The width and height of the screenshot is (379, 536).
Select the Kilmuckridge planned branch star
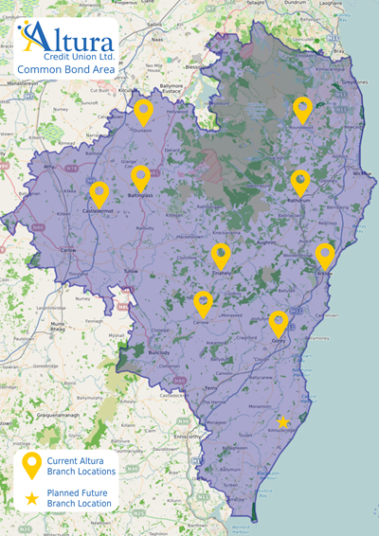(283, 422)
